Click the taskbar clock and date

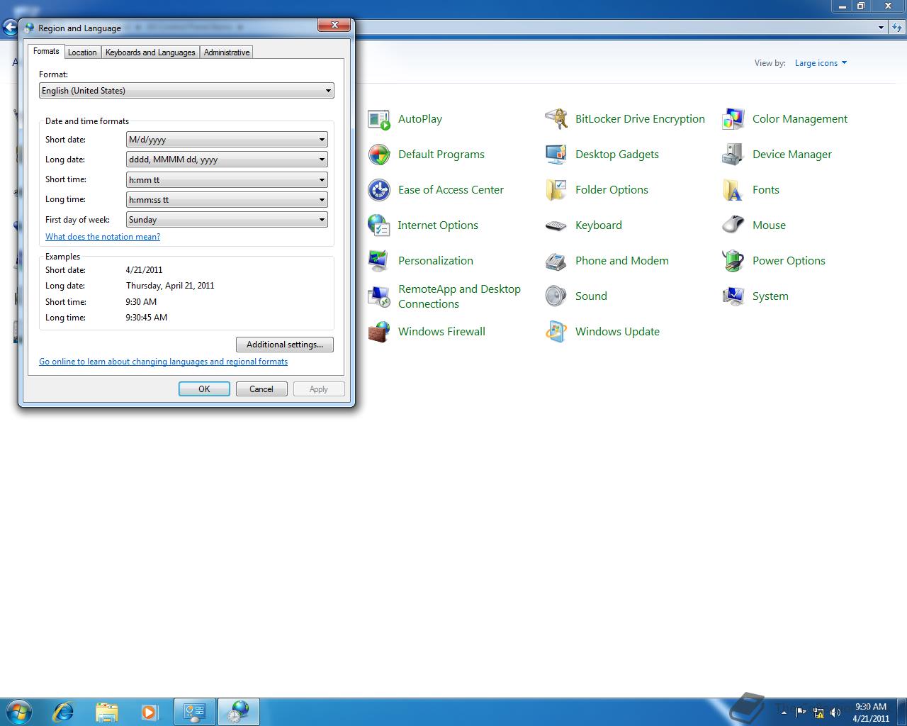click(871, 713)
